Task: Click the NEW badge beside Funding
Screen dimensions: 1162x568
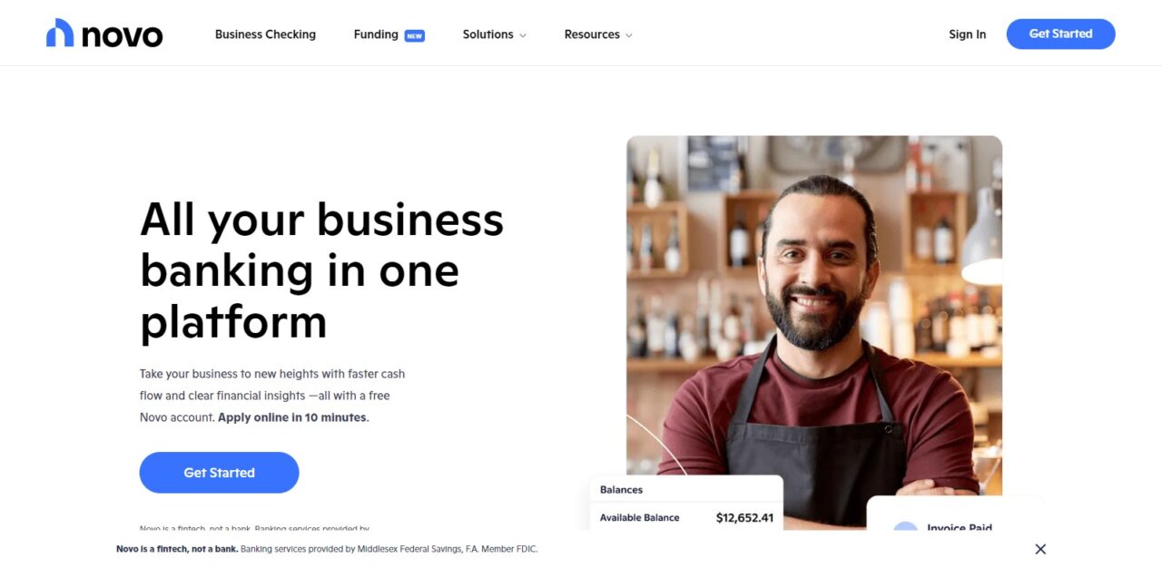Action: coord(415,36)
